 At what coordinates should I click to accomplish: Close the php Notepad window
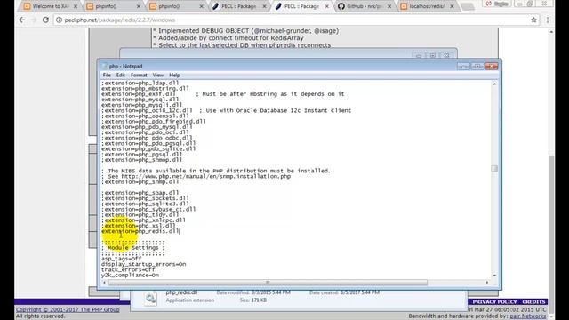491,66
